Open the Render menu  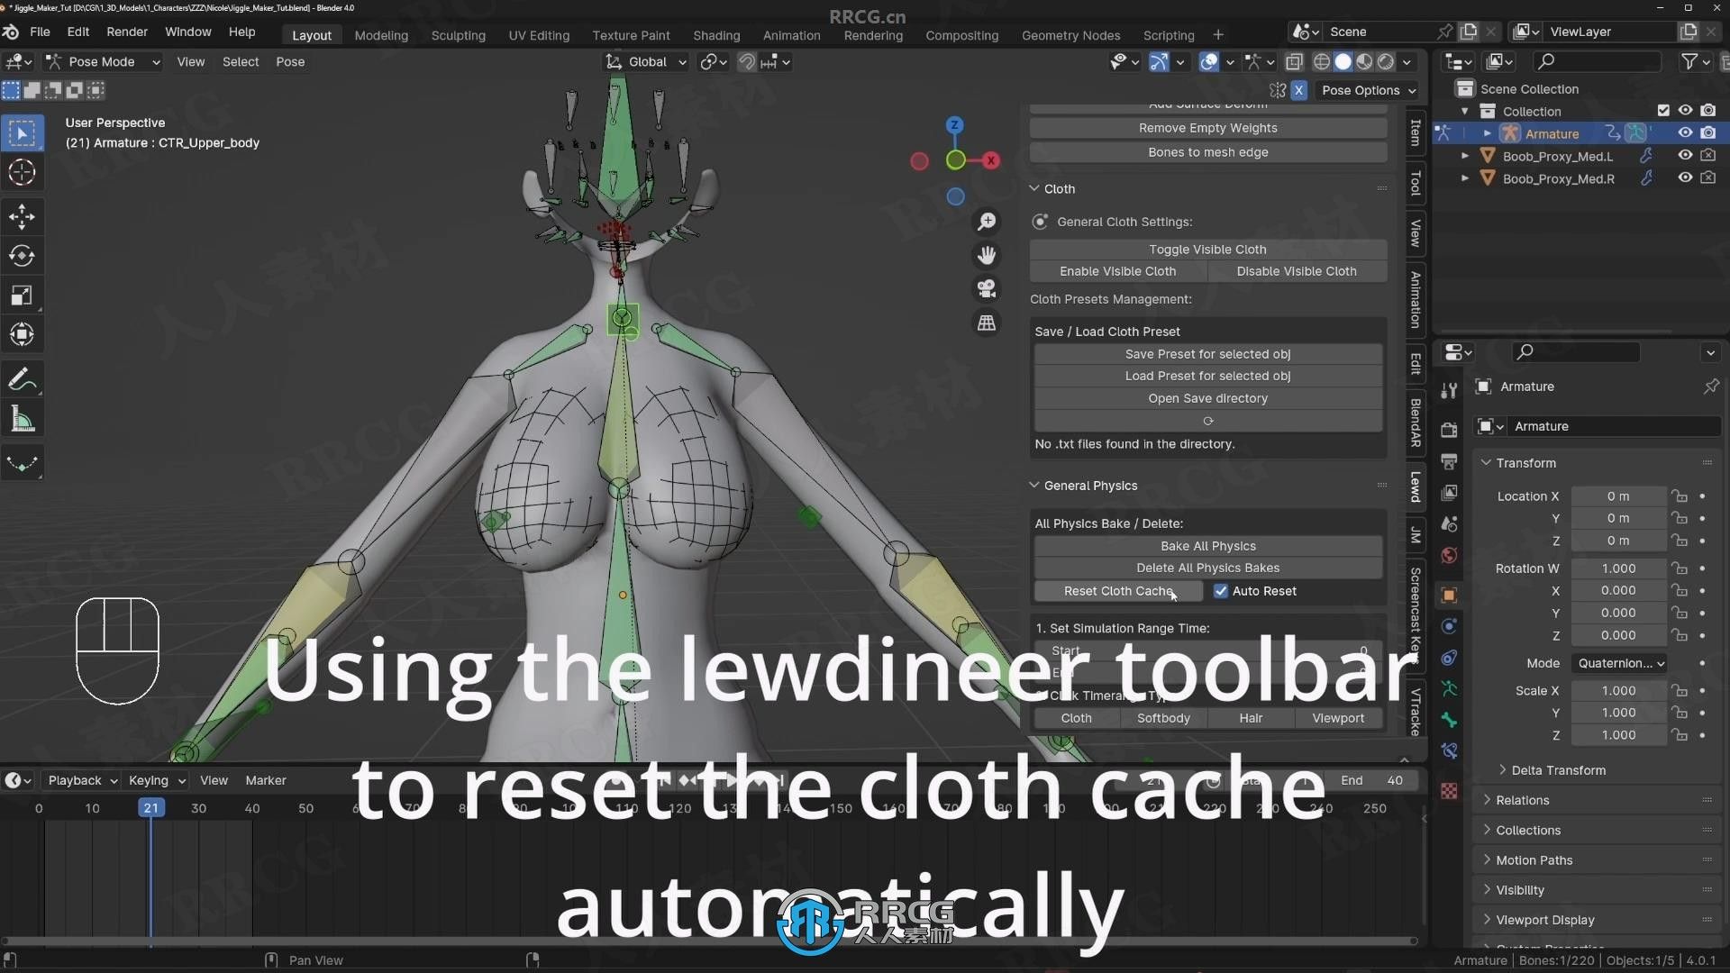[127, 32]
